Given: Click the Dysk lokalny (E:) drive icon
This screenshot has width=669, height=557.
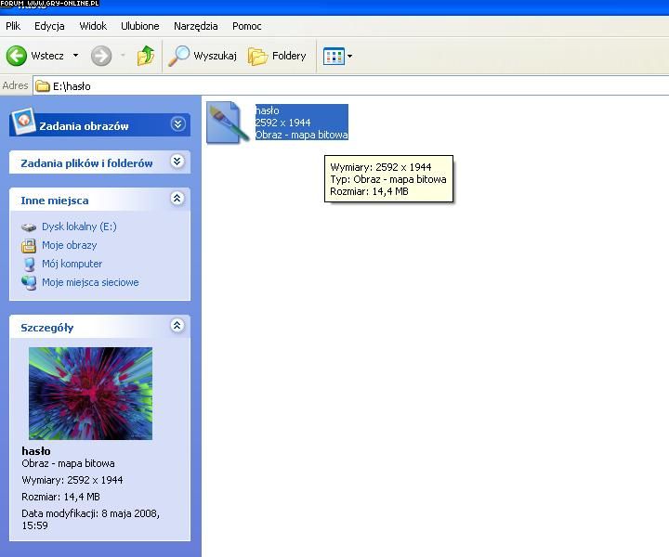Looking at the screenshot, I should [29, 227].
